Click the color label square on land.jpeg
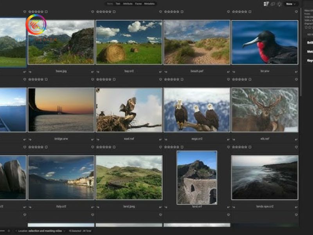This screenshot has width=313, height=235. point(114,147)
